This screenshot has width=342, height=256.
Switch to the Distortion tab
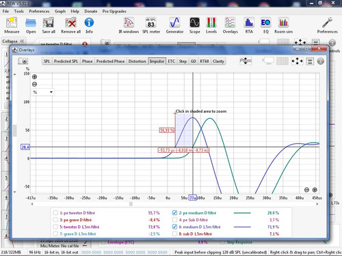click(137, 61)
